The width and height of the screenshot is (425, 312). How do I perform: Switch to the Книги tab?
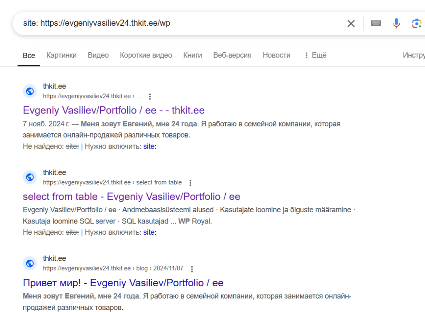(193, 55)
